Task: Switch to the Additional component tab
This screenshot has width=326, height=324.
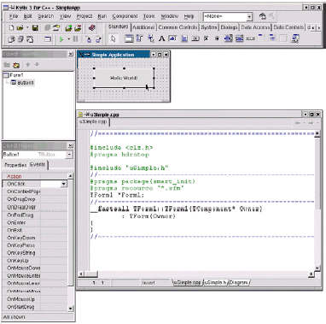Action: pos(143,27)
